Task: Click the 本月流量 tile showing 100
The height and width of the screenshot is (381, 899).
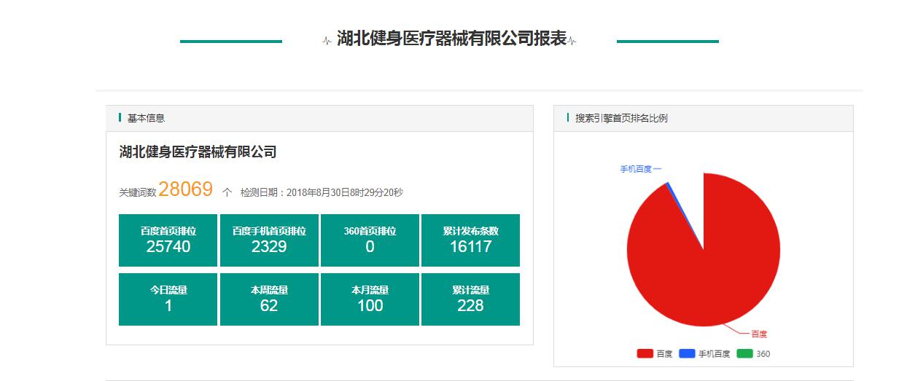Action: (x=370, y=299)
